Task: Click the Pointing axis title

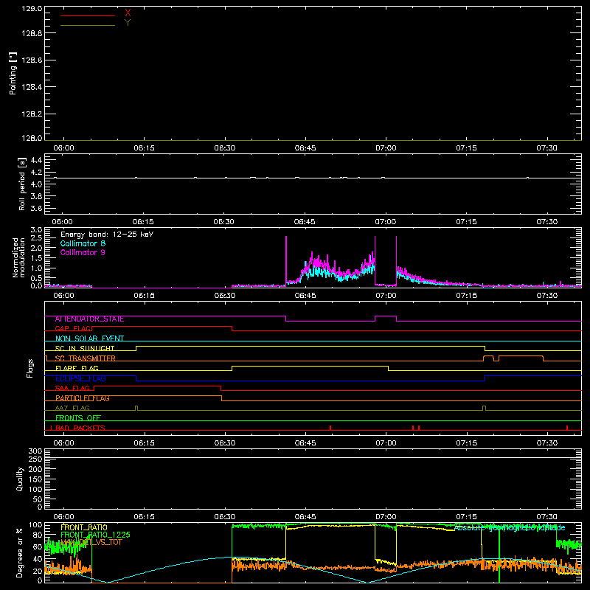Action: [x=13, y=73]
